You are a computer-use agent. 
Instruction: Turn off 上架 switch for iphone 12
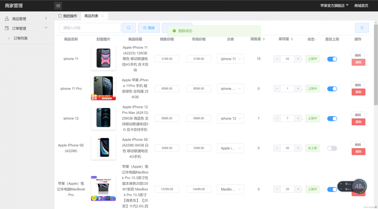coord(332,119)
